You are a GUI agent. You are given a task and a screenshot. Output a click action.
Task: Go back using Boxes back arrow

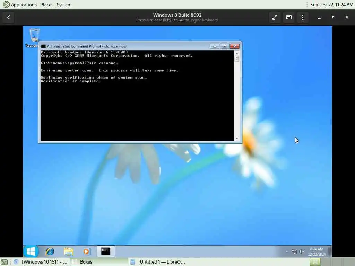click(x=8, y=17)
